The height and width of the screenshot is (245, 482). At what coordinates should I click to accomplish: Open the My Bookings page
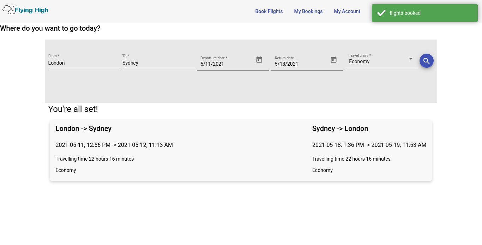308,11
